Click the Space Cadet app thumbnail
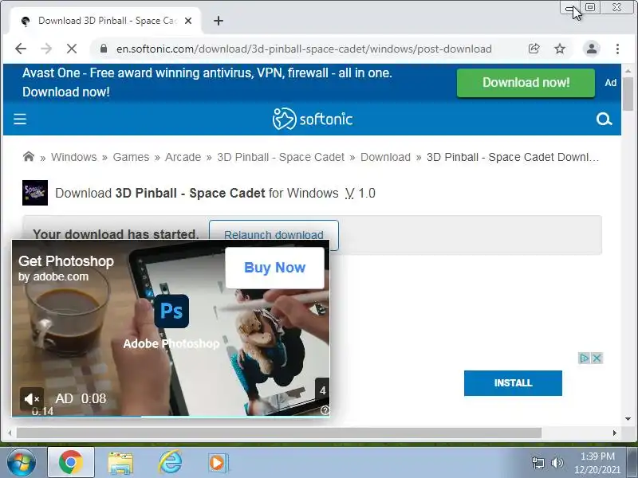This screenshot has height=478, width=638. pyautogui.click(x=35, y=193)
